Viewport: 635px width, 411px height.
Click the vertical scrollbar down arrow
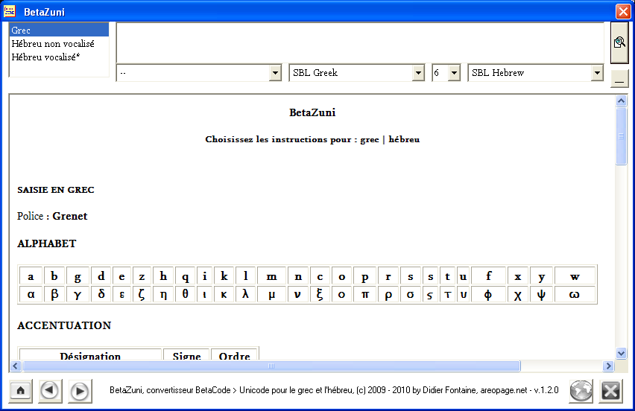(622, 353)
